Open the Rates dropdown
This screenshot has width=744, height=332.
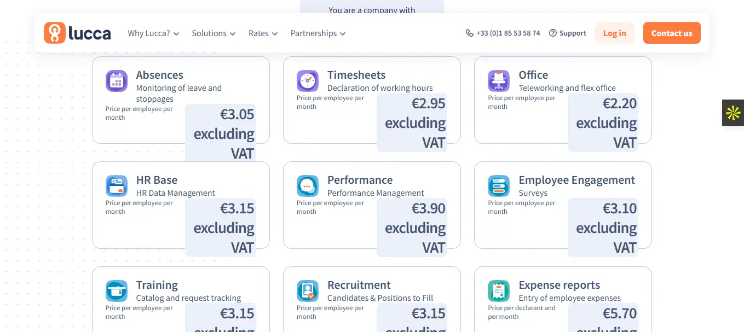(x=263, y=33)
